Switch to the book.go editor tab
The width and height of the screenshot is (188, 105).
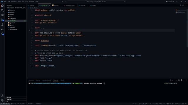tap(83, 5)
